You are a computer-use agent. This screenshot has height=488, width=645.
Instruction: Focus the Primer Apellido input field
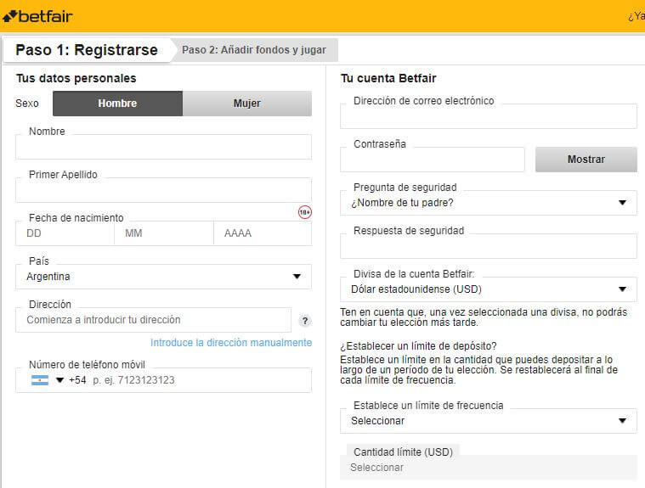(x=163, y=190)
